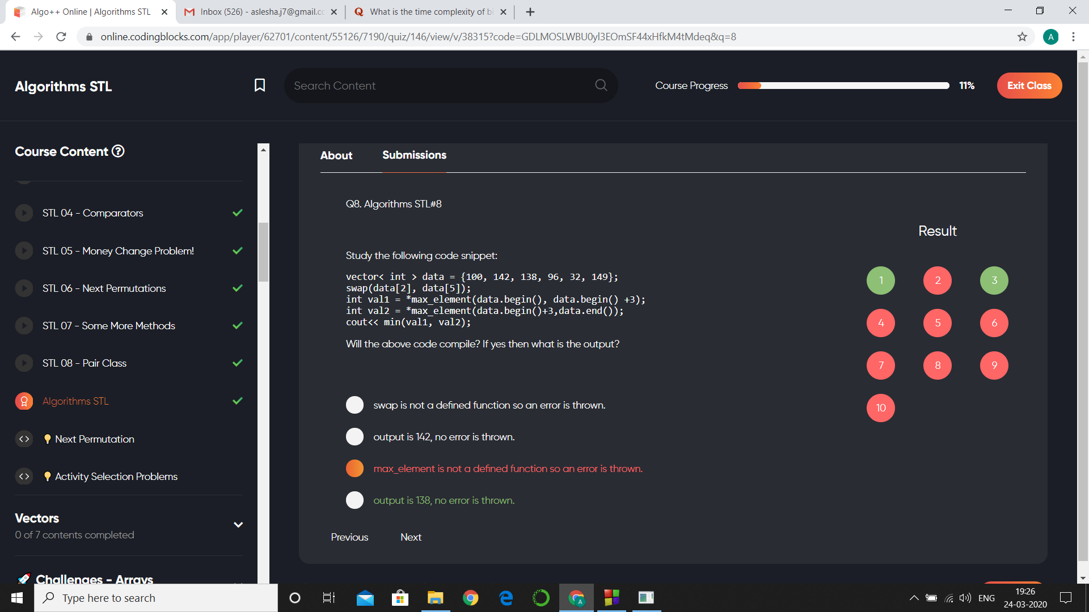This screenshot has width=1089, height=612.
Task: Open Task View on taskbar
Action: pyautogui.click(x=329, y=598)
